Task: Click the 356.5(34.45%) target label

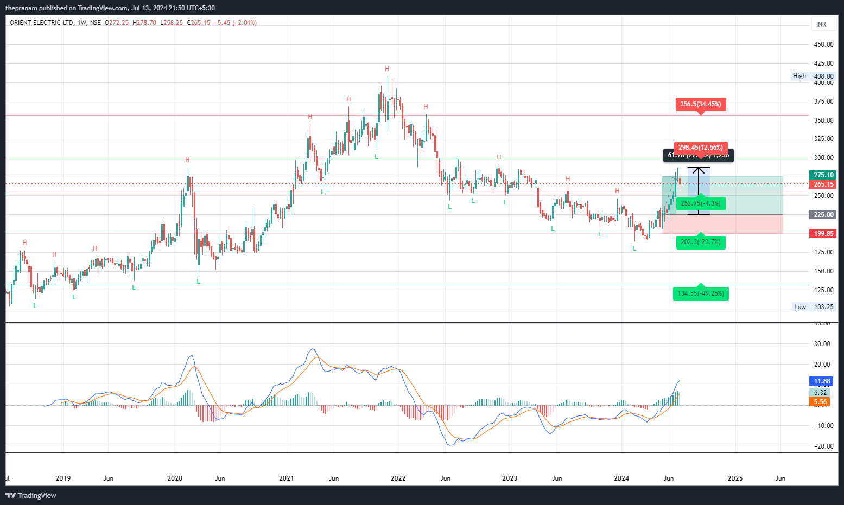Action: pos(701,104)
